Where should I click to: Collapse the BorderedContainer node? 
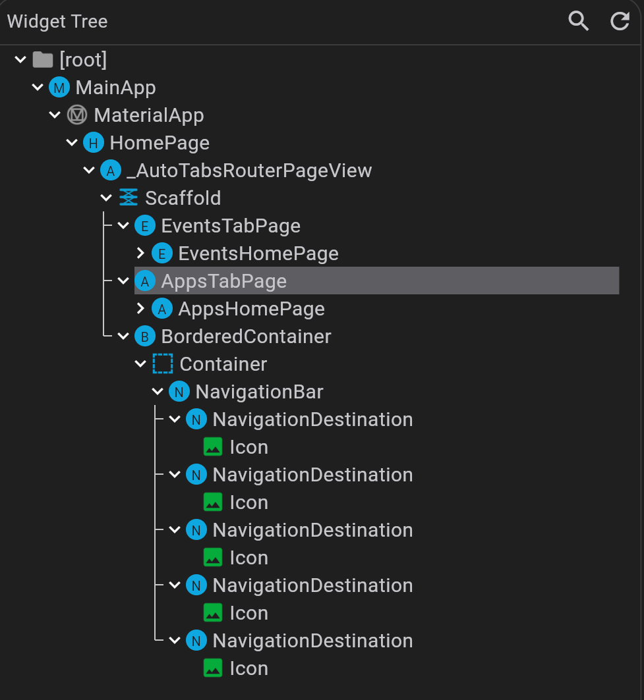[x=124, y=336]
